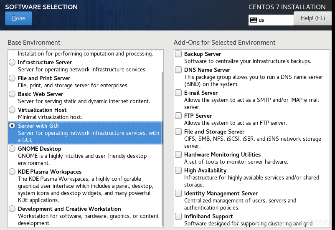This screenshot has height=230, width=335.
Task: Click 'FTP Server' label text
Action: pyautogui.click(x=198, y=116)
